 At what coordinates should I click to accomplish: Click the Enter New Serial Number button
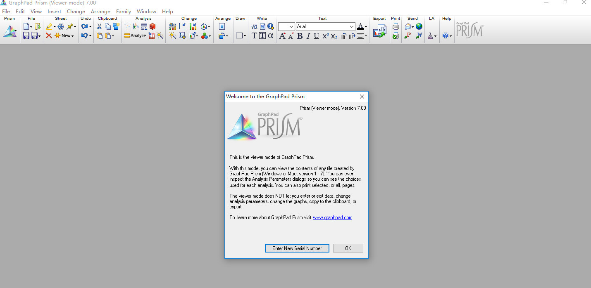pyautogui.click(x=297, y=248)
